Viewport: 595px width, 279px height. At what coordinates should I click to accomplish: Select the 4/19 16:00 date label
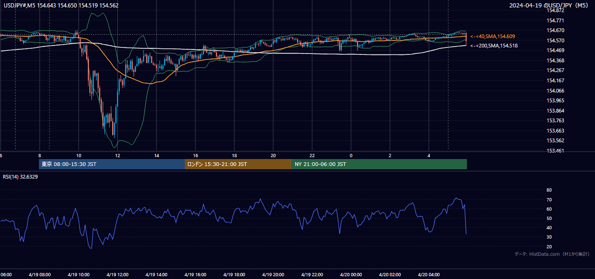click(x=195, y=274)
